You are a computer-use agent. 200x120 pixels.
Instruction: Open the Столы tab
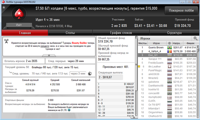click(70, 33)
